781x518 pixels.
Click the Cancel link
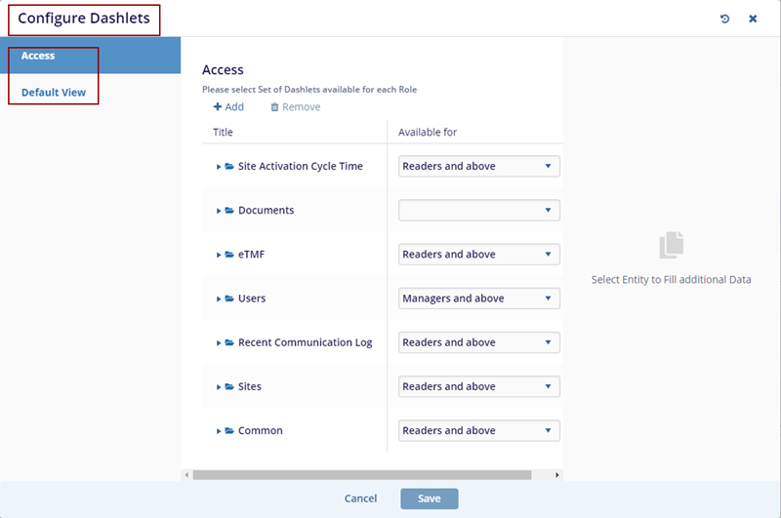(x=360, y=498)
